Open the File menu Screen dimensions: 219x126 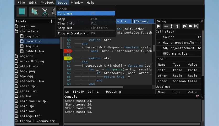21,3
